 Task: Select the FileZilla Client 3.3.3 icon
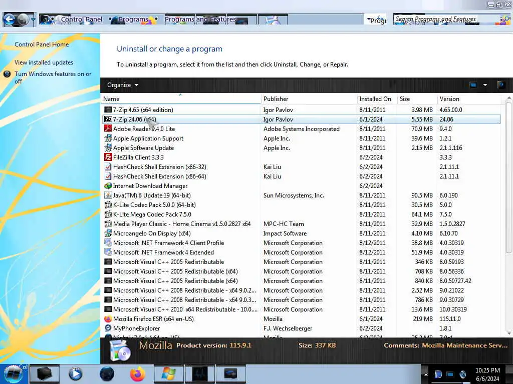[108, 157]
